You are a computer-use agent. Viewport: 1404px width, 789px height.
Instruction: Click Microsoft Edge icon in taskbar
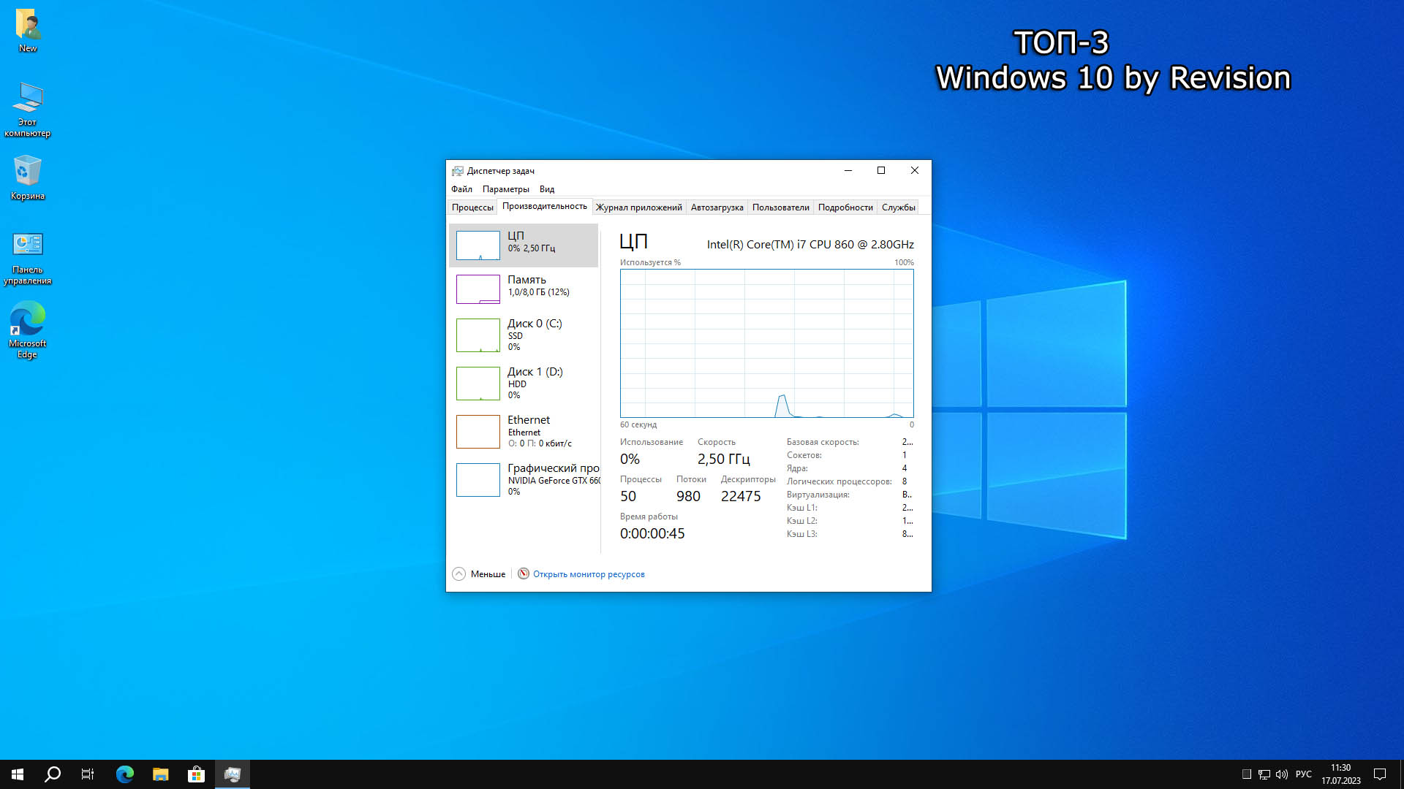pyautogui.click(x=125, y=774)
